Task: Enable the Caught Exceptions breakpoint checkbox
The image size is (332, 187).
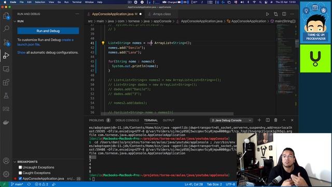Action: (20, 173)
